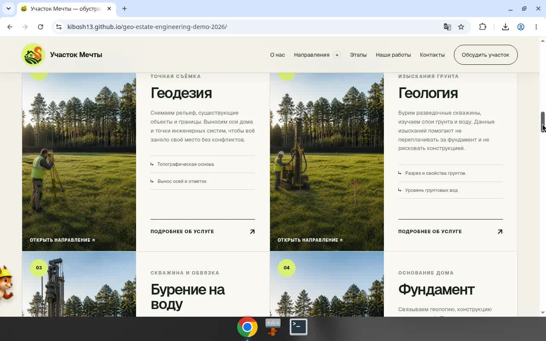Open the Downloads icon
Screen dimensions: 546x341
pyautogui.click(x=505, y=27)
